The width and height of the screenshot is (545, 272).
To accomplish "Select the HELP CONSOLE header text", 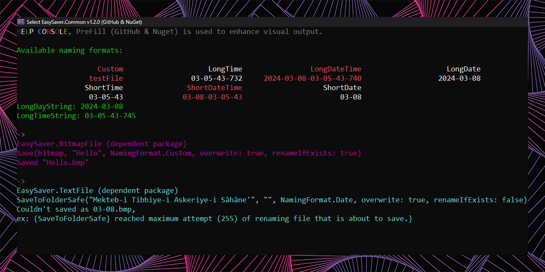I will tap(43, 31).
